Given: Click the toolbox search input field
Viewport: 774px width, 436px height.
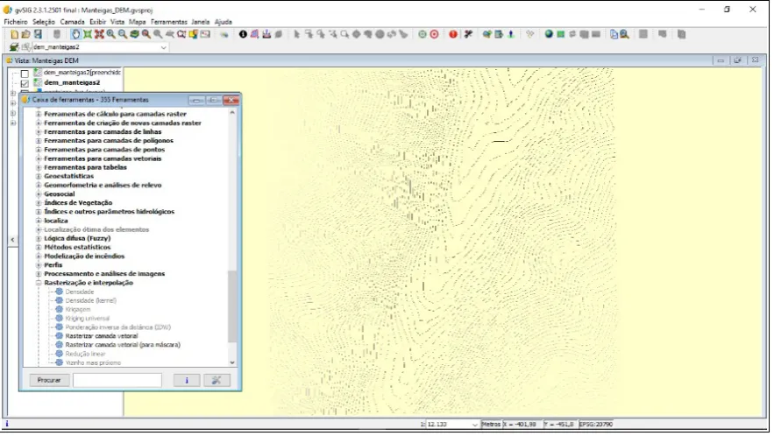Looking at the screenshot, I should pos(117,380).
